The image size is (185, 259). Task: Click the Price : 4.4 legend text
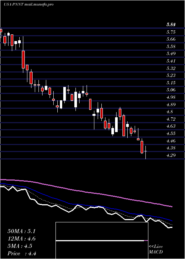22,253
